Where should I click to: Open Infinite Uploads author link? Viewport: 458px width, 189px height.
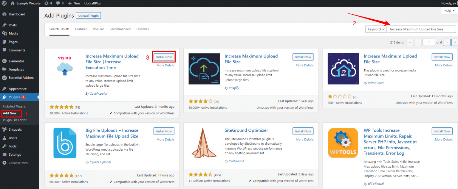tap(100, 162)
